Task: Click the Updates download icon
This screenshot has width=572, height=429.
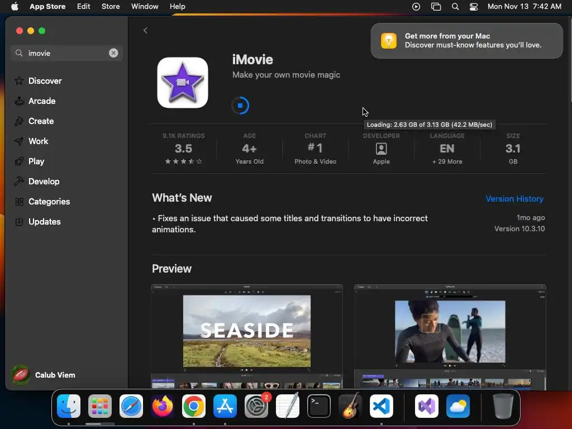Action: [x=19, y=221]
